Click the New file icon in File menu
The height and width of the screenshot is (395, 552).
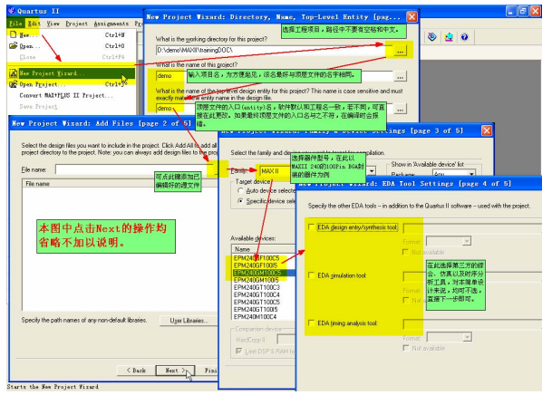pyautogui.click(x=14, y=34)
